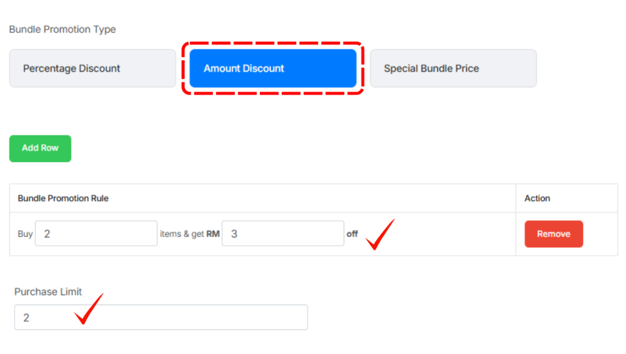Remove the bundle promotion rule row
The height and width of the screenshot is (354, 626).
click(553, 234)
